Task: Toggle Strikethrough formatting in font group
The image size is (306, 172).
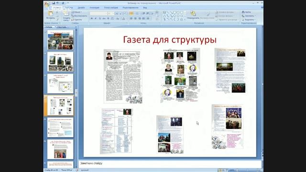Action: (x=104, y=19)
